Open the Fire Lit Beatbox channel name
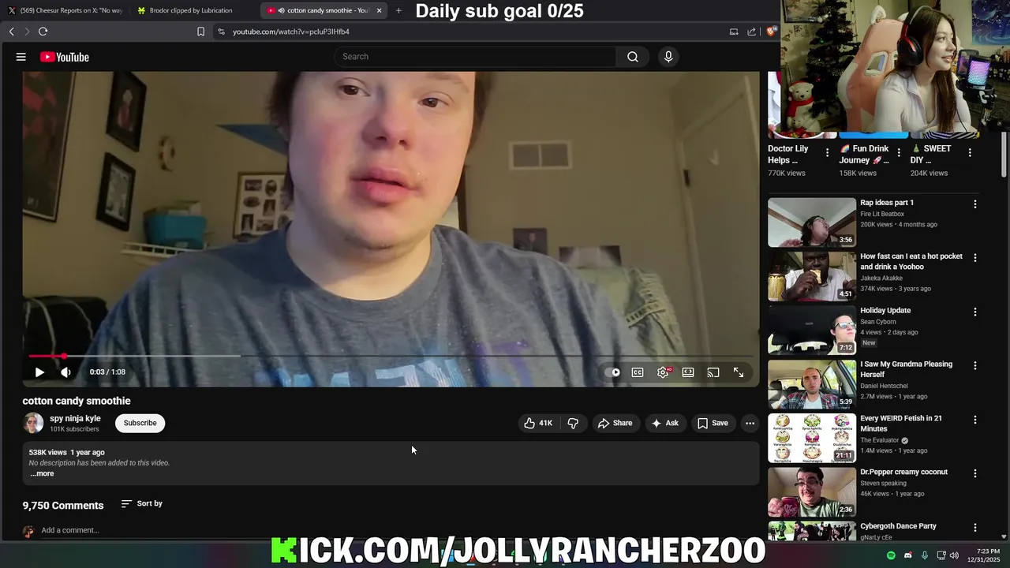 pos(882,214)
